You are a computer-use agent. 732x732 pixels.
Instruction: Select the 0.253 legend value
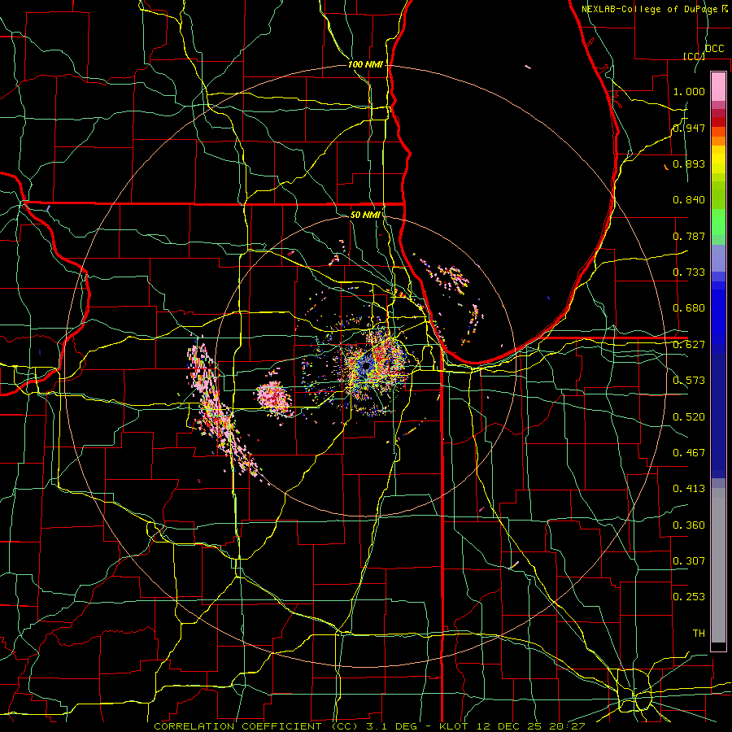(x=689, y=597)
